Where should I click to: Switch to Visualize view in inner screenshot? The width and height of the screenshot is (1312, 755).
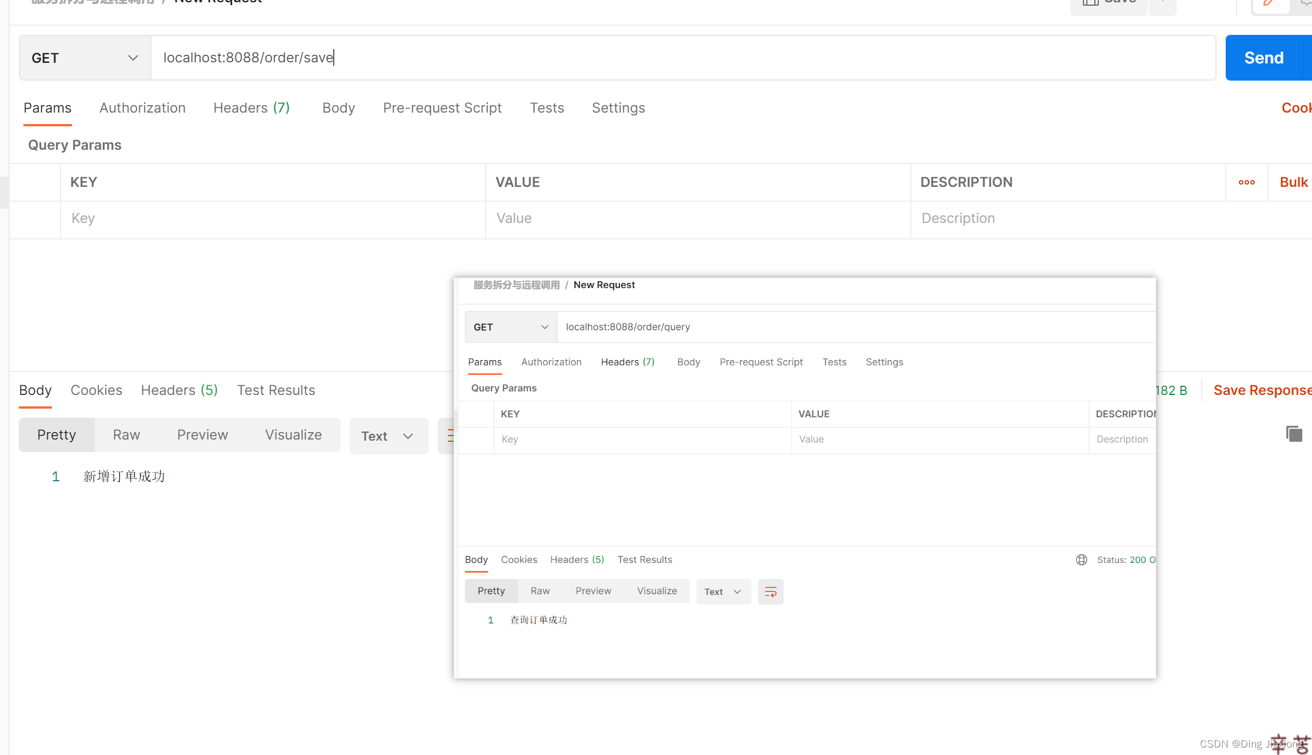tap(657, 591)
